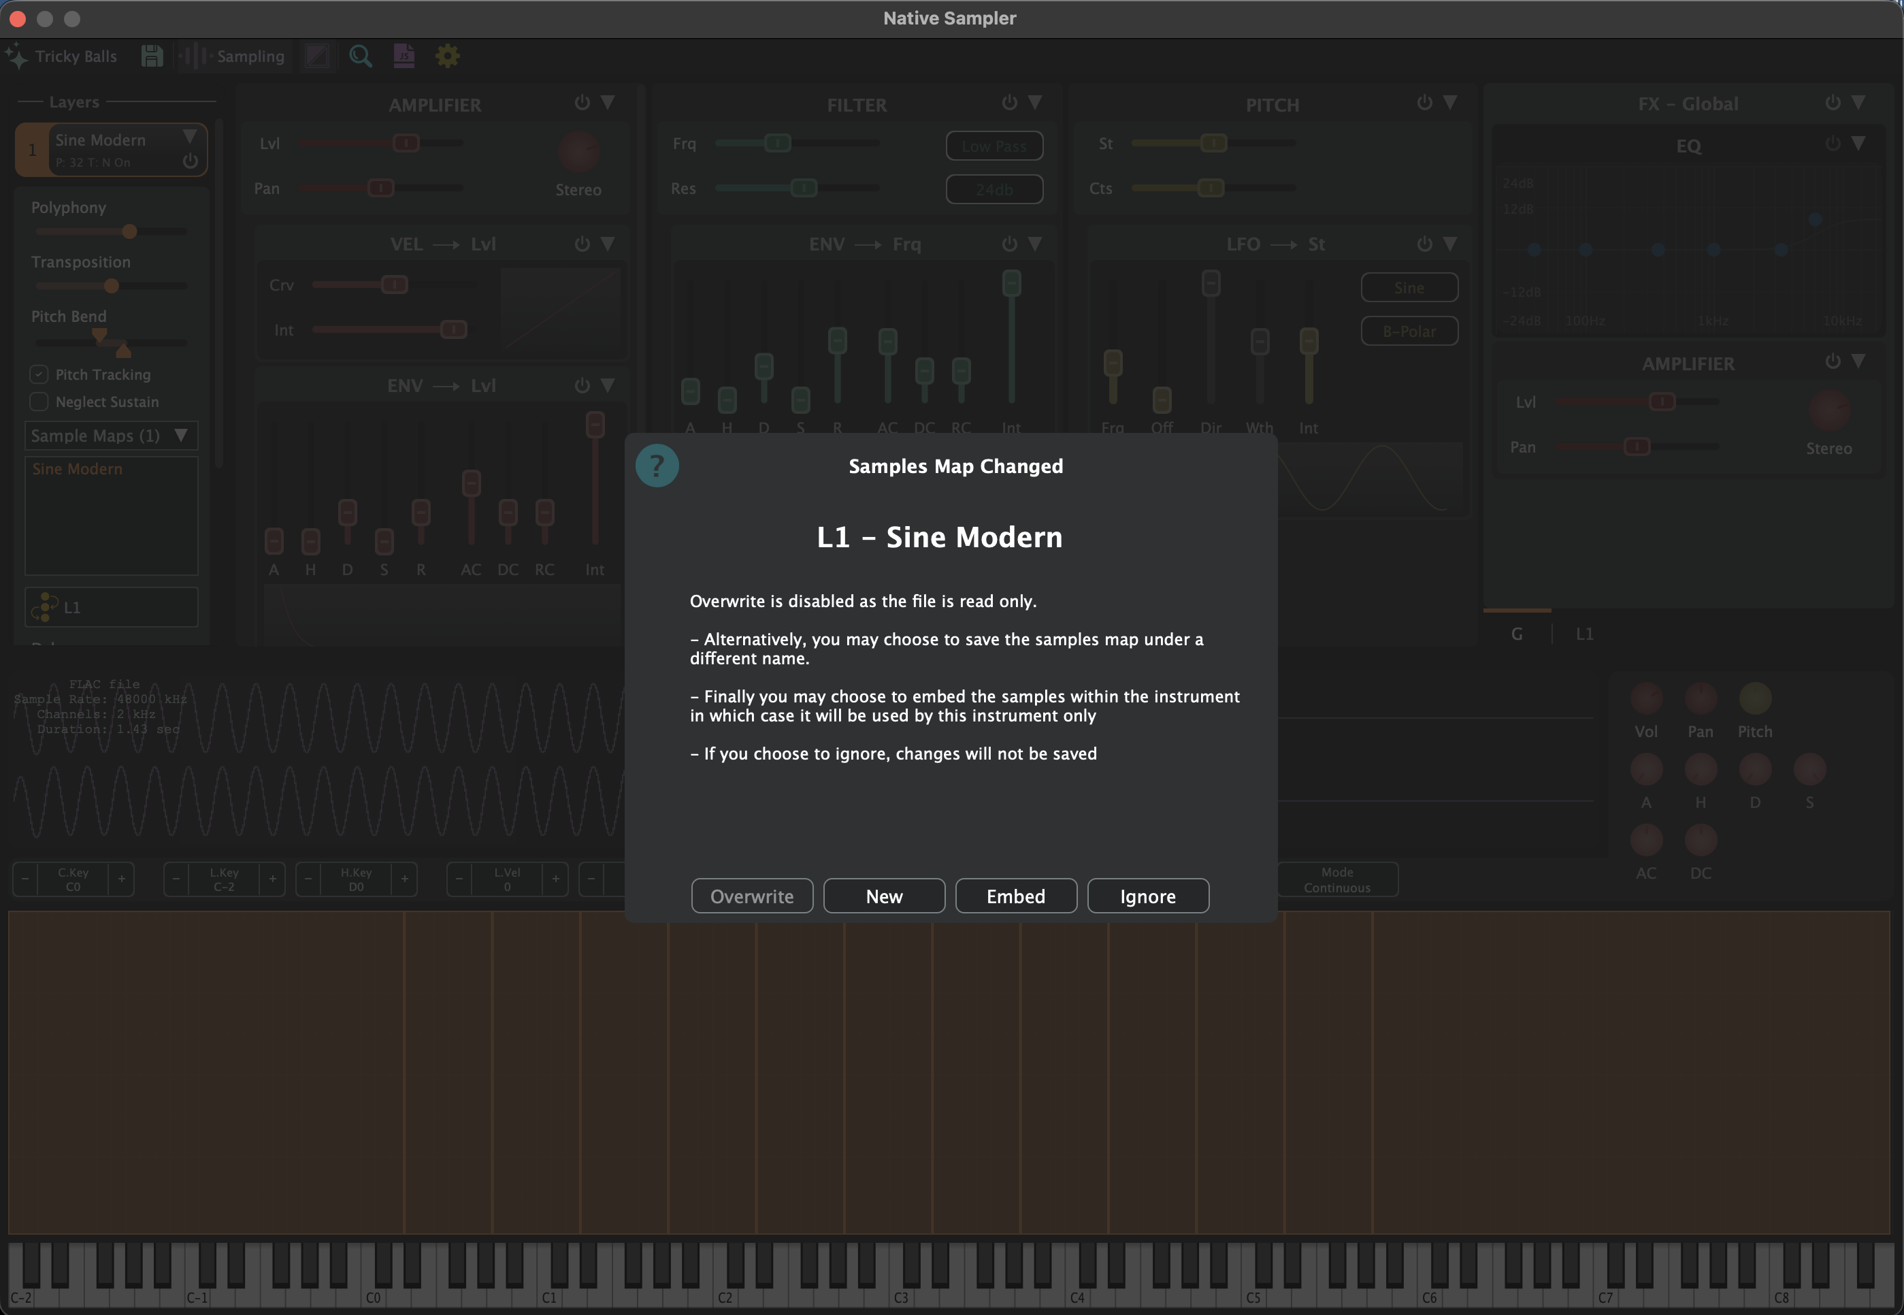Screen dimensions: 1904x1315
Task: Open the Sine Modern layer dropdown arrow
Action: pos(189,136)
